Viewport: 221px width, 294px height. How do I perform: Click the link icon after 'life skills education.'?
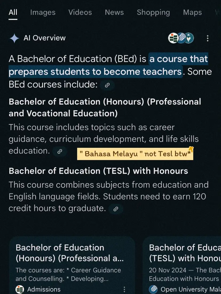click(60, 152)
